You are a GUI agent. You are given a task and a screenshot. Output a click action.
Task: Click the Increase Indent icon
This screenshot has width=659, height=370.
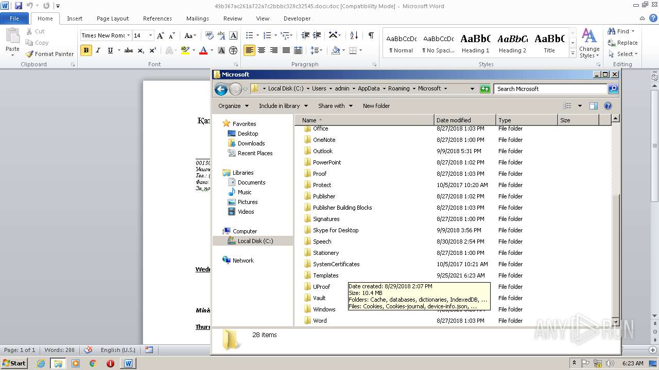point(317,35)
